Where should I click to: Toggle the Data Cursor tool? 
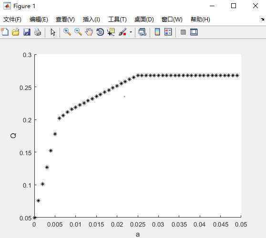(111, 32)
